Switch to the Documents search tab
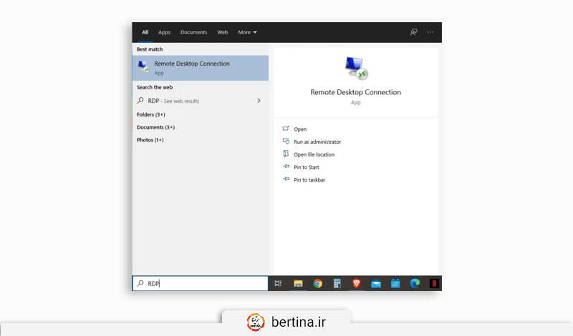 [x=193, y=32]
